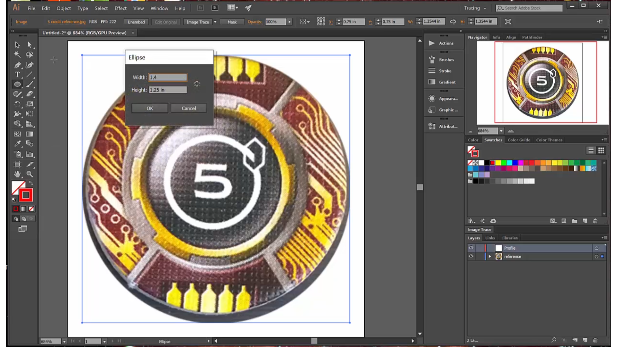Toggle visibility of reference layer
Image resolution: width=617 pixels, height=347 pixels.
[x=471, y=256]
